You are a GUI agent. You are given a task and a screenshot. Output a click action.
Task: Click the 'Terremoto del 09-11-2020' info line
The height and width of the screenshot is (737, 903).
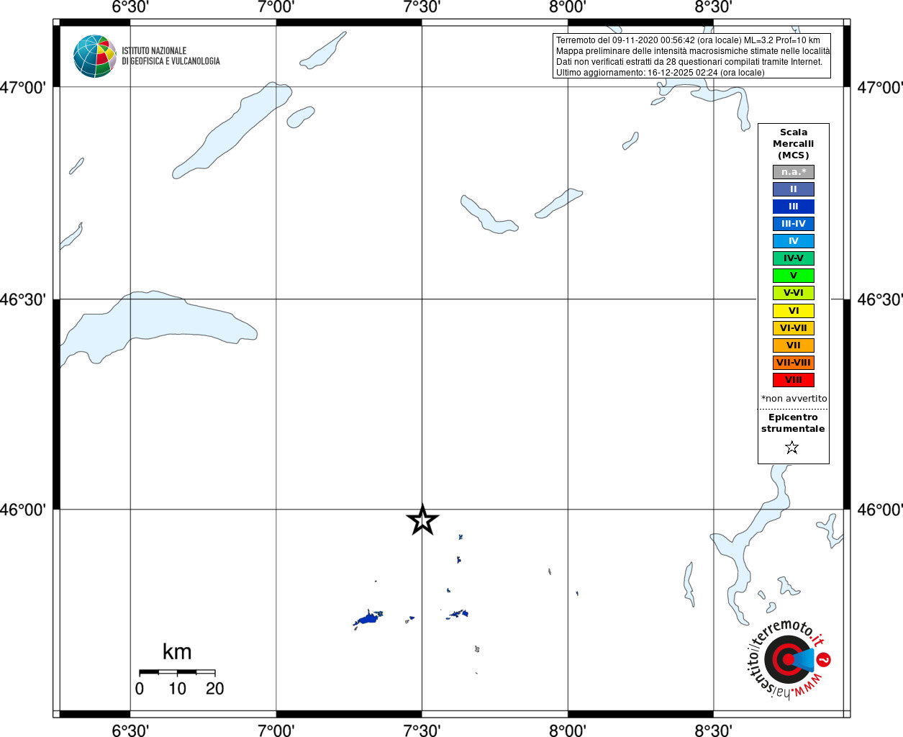coord(688,40)
